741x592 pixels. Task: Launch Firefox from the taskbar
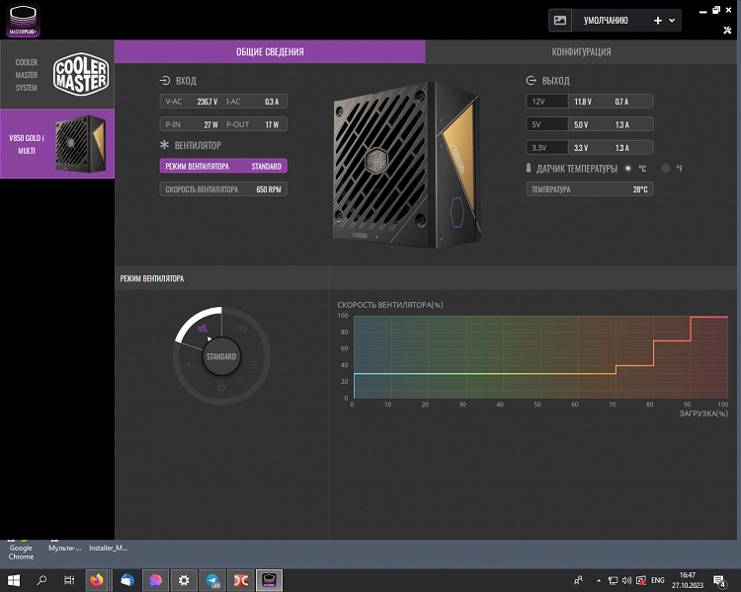[97, 580]
